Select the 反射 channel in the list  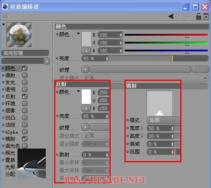pos(10,97)
